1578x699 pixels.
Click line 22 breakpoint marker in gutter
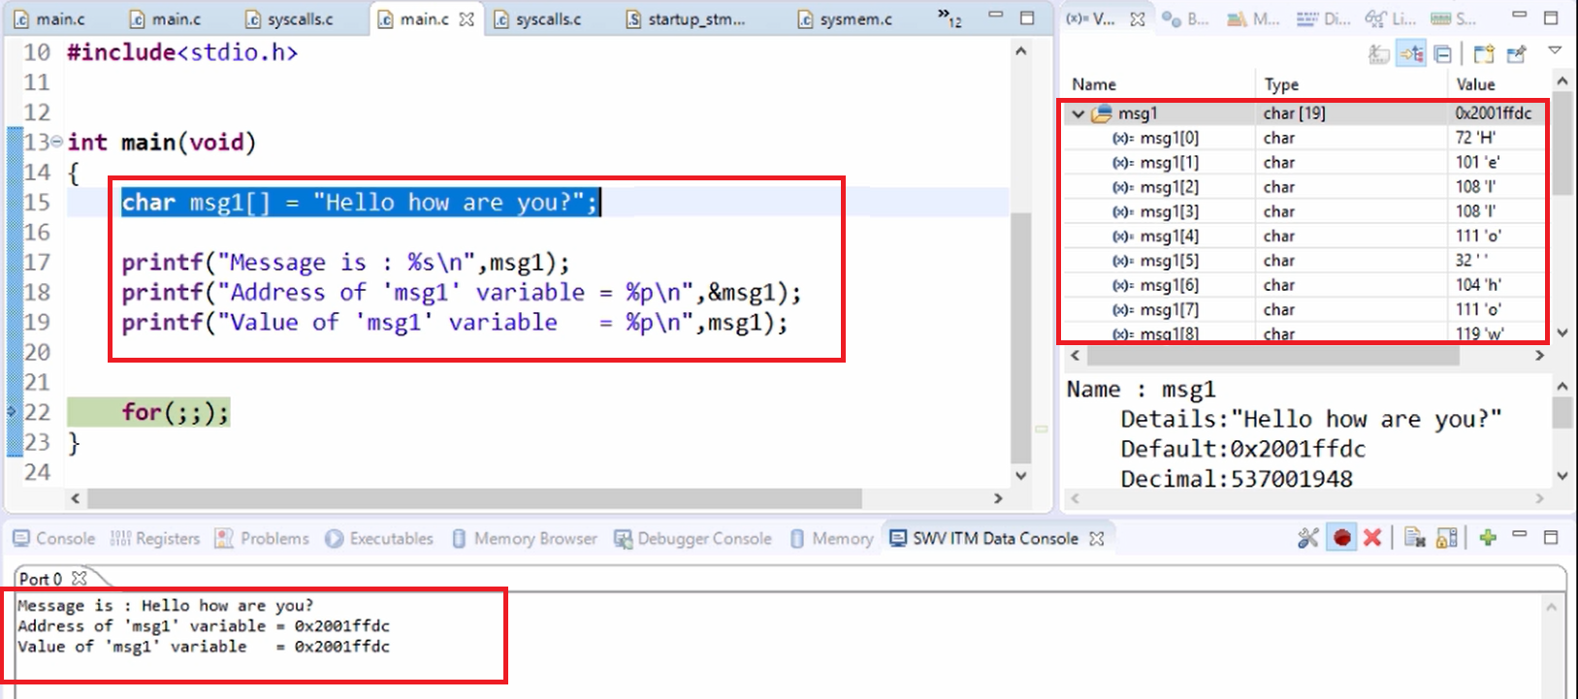13,412
